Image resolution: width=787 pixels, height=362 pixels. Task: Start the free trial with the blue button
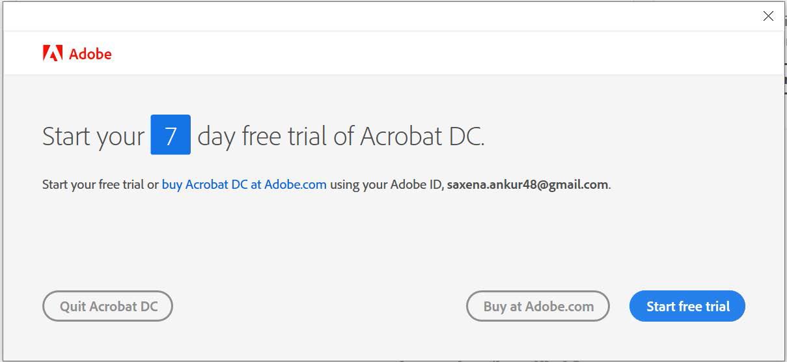[x=687, y=306]
